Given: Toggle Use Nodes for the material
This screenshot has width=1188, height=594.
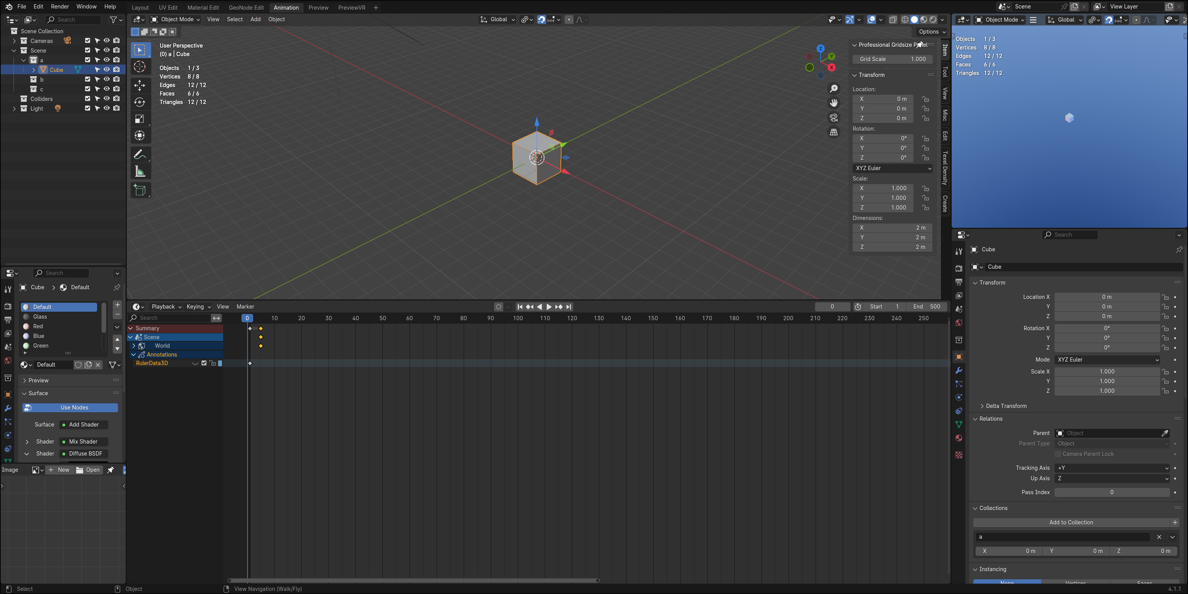Looking at the screenshot, I should pyautogui.click(x=70, y=408).
